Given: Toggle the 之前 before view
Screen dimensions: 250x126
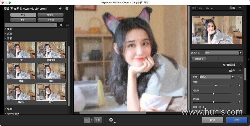Looking at the screenshot, I should click(x=98, y=120).
